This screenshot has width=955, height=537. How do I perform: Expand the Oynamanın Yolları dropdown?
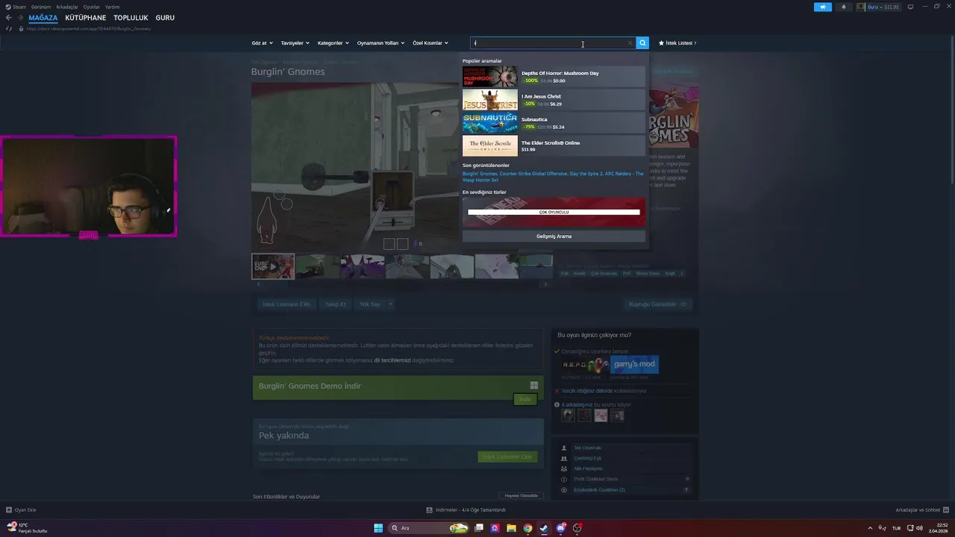tap(381, 43)
